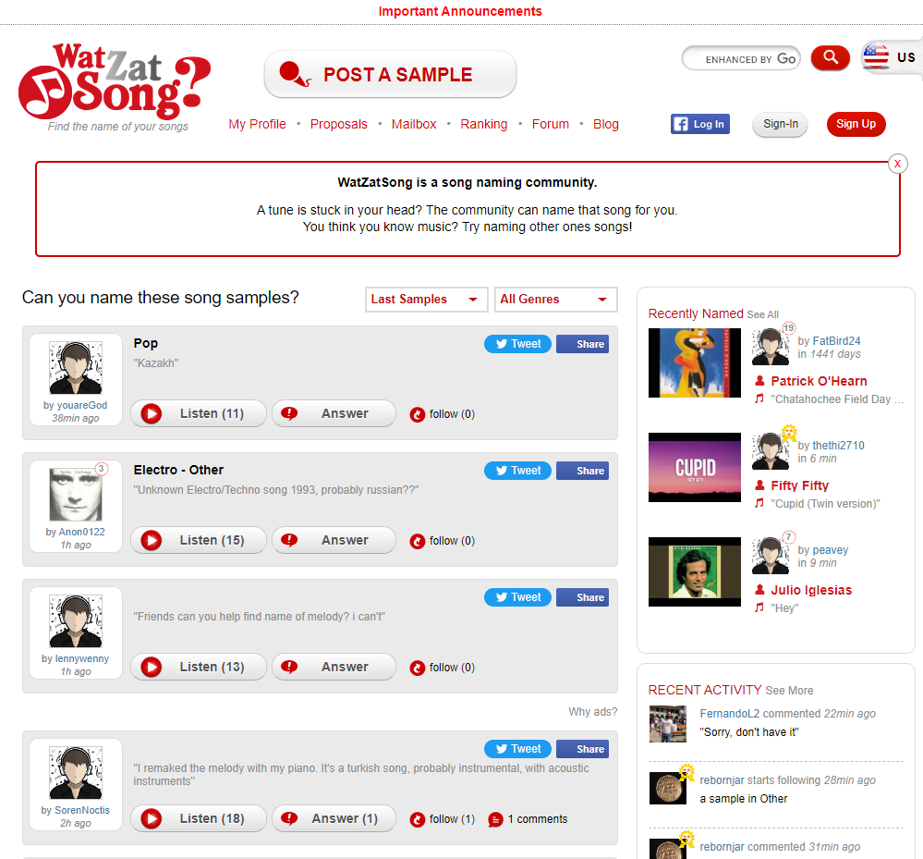
Task: Click the red Sign Up button
Action: 856,124
